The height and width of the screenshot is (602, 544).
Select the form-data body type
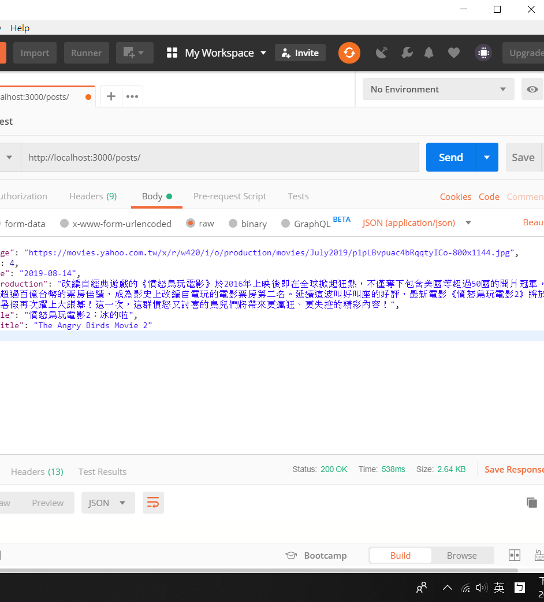23,224
